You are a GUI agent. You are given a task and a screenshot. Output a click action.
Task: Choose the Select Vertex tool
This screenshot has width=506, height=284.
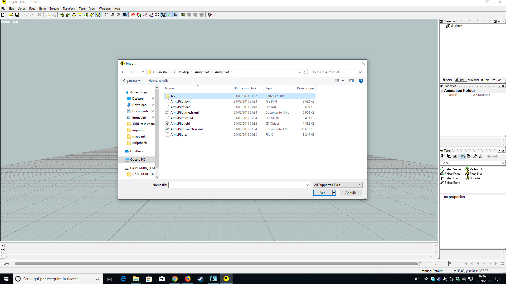(x=453, y=169)
